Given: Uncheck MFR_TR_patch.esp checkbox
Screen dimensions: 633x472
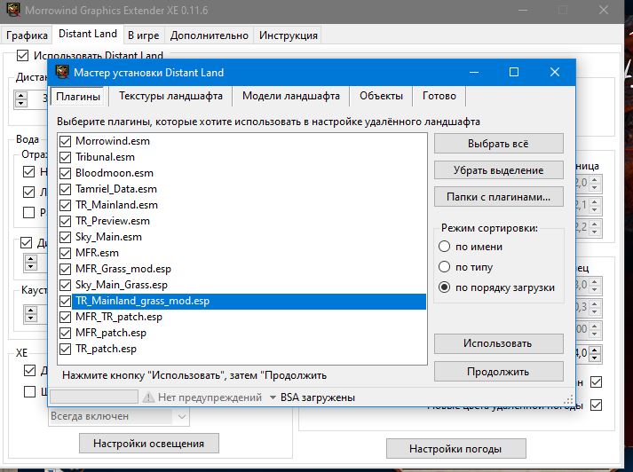Looking at the screenshot, I should point(65,317).
